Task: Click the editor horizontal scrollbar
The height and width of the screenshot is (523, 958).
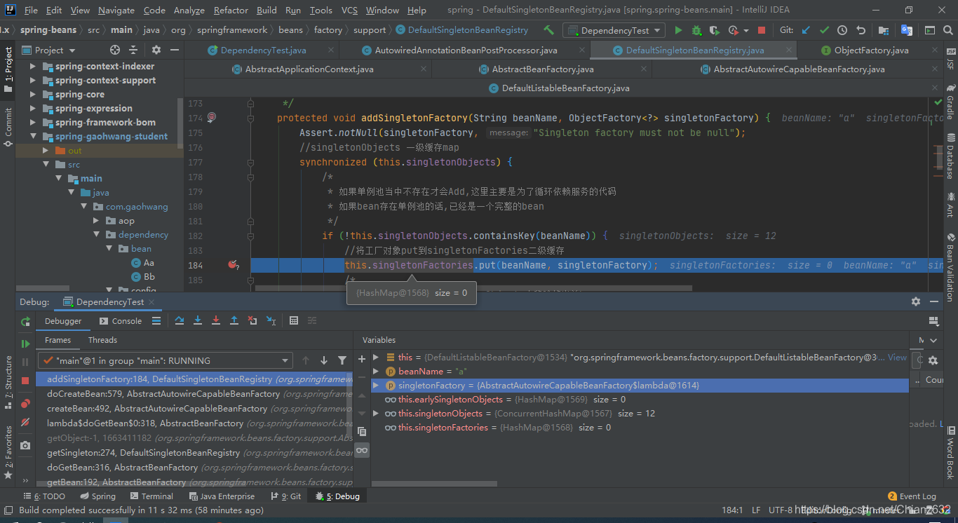Action: pos(473,287)
